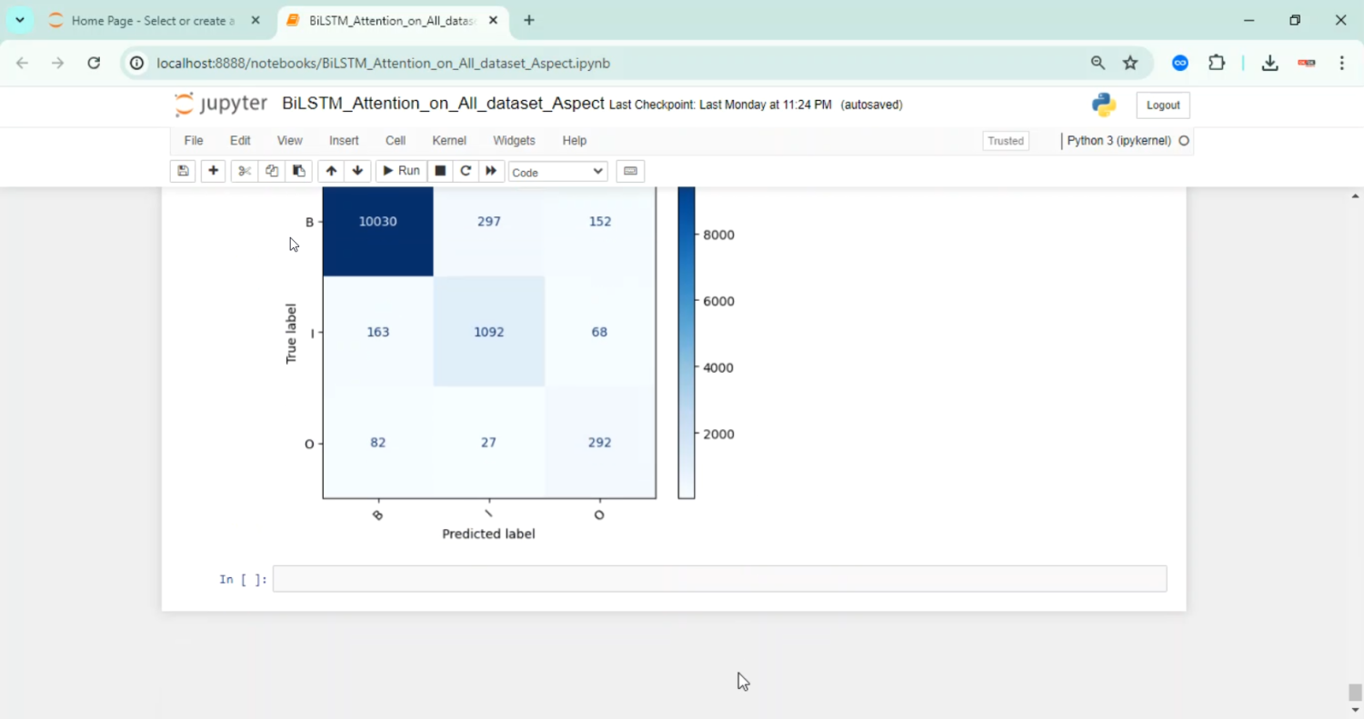Viewport: 1364px width, 719px height.
Task: Cut the selected cell using scissors icon
Action: 244,171
